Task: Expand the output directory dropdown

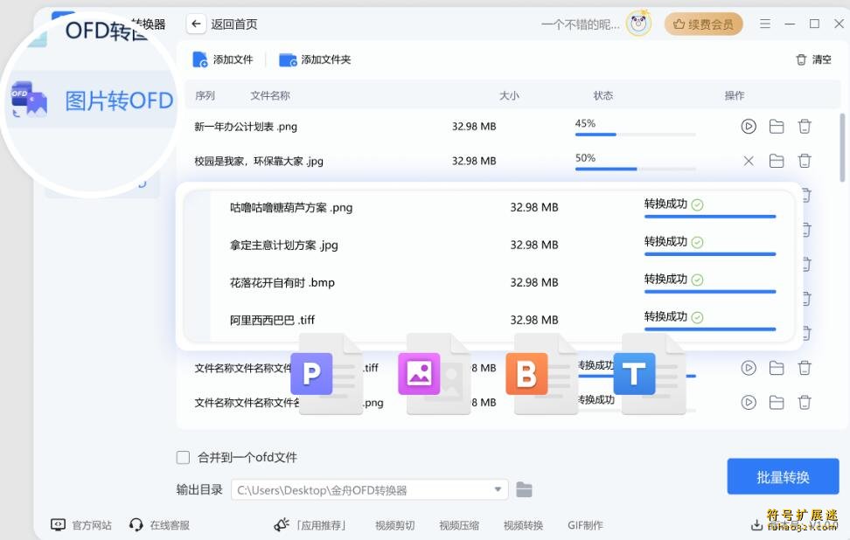Action: click(x=498, y=489)
